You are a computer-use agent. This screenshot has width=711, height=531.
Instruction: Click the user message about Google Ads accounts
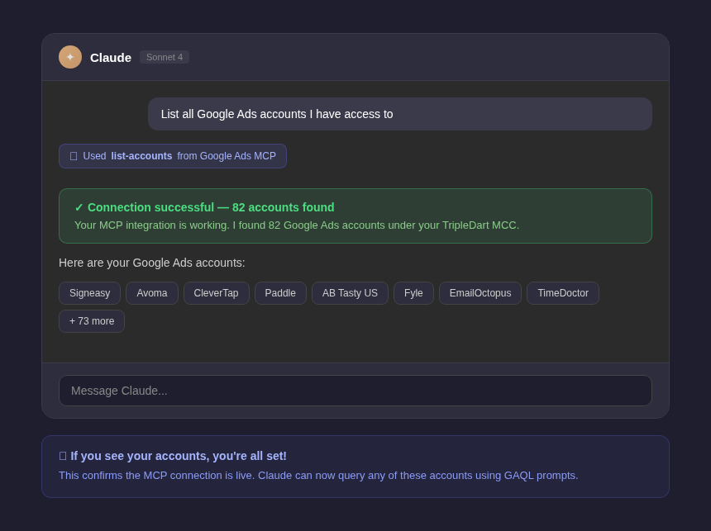click(x=400, y=114)
